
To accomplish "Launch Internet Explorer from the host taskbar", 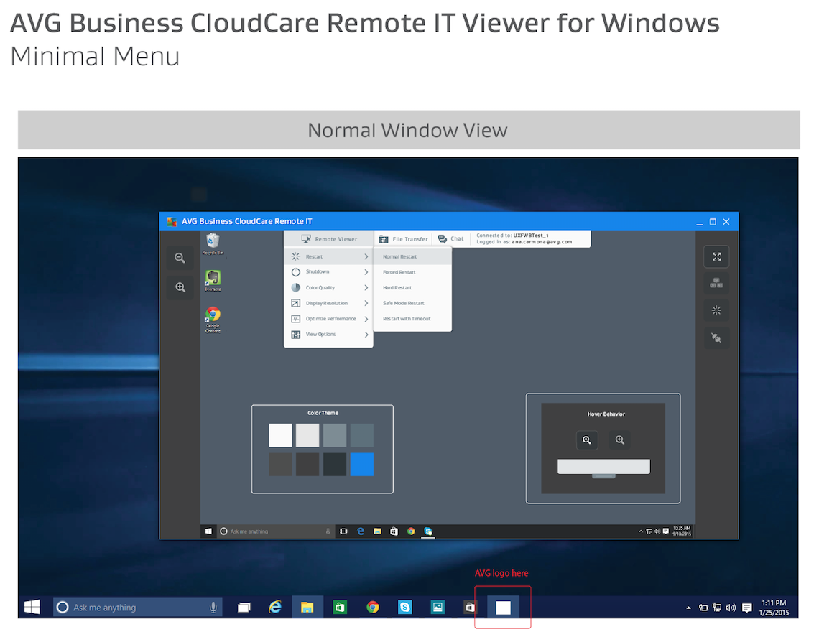I will tap(274, 607).
